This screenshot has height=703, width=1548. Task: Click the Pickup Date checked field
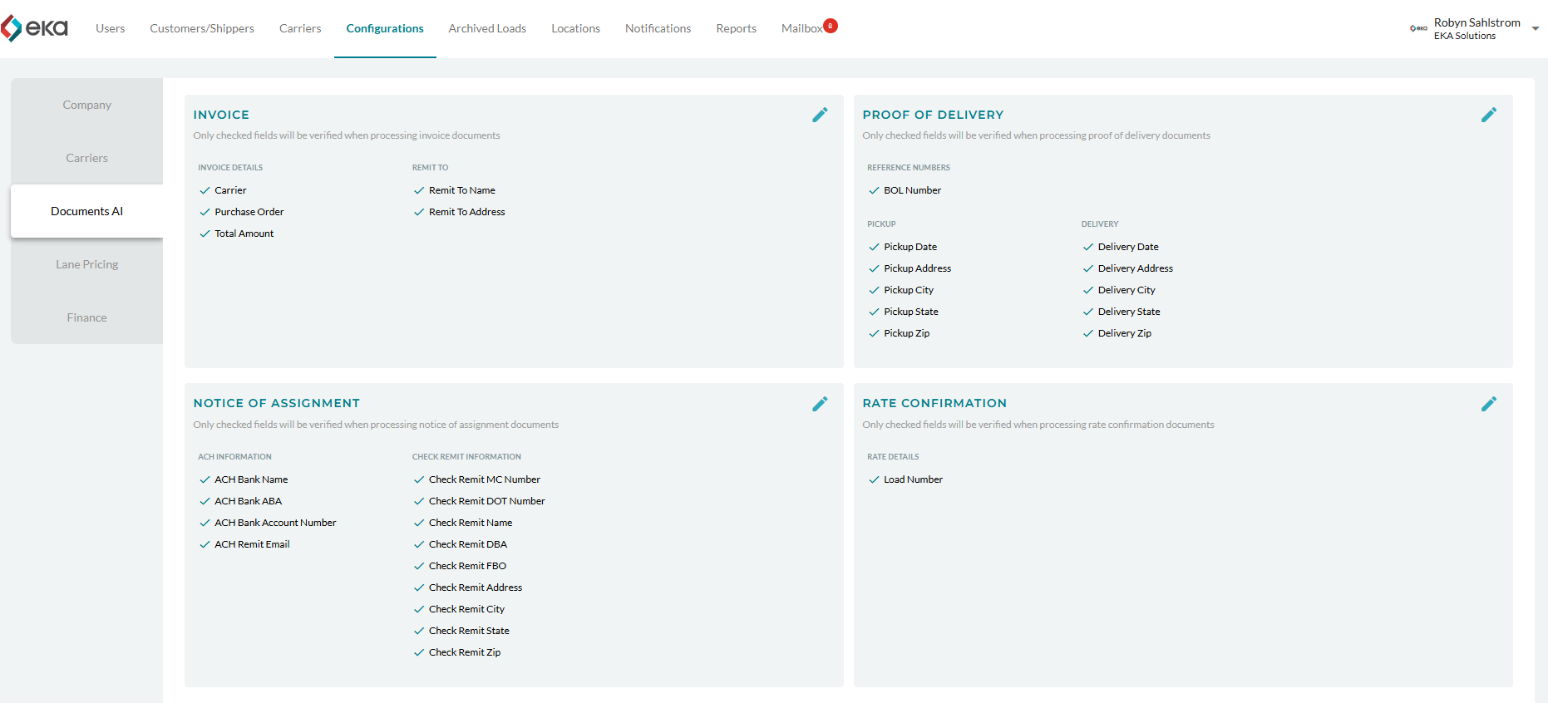[x=902, y=247]
